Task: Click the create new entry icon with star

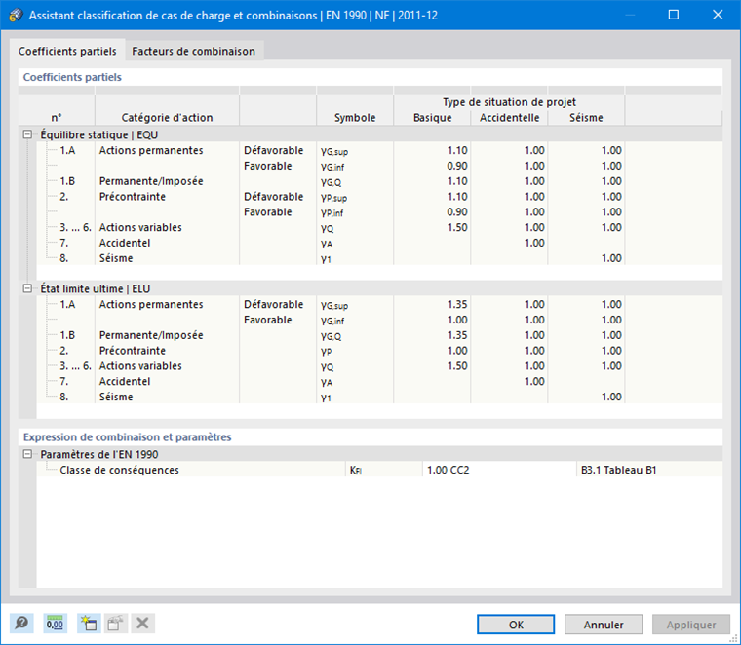Action: click(89, 624)
